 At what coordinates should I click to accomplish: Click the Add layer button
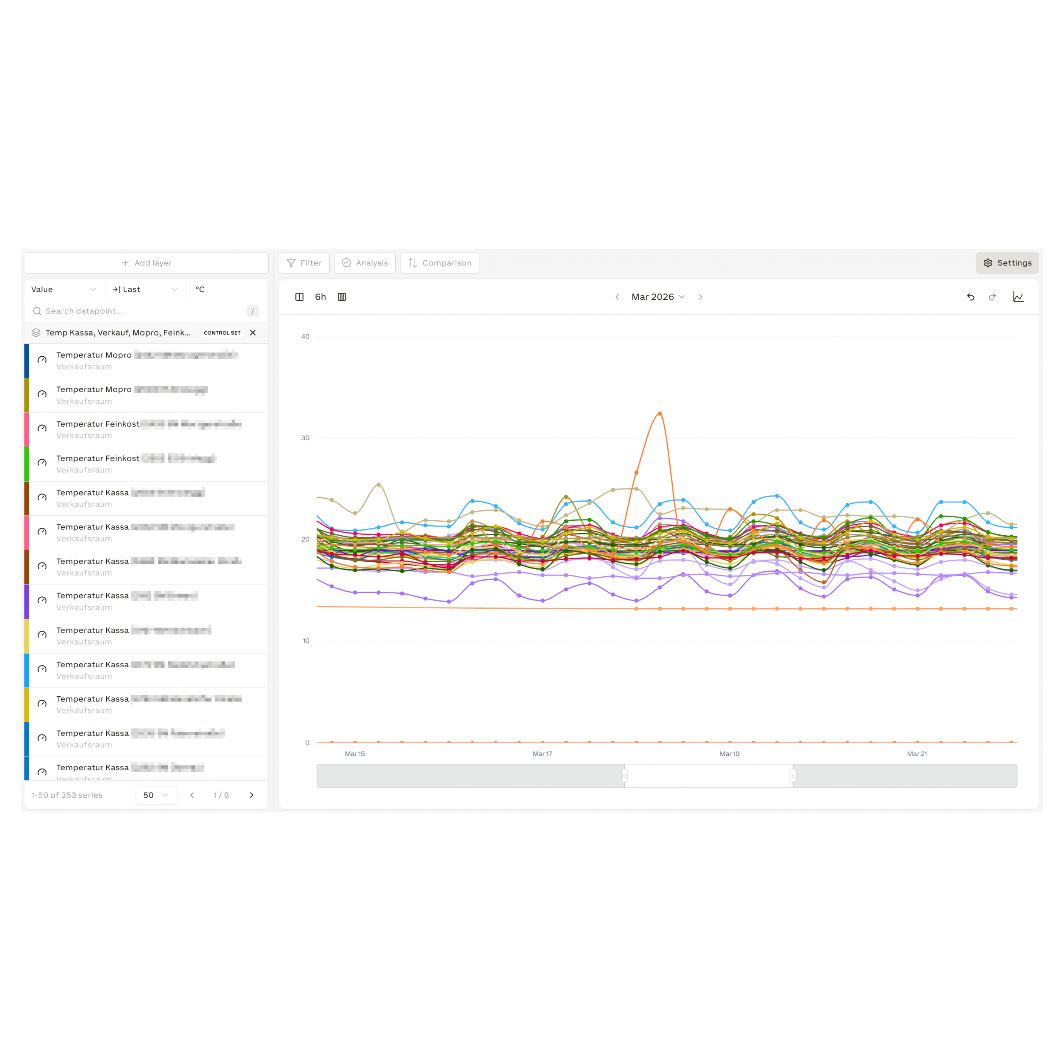coord(146,263)
